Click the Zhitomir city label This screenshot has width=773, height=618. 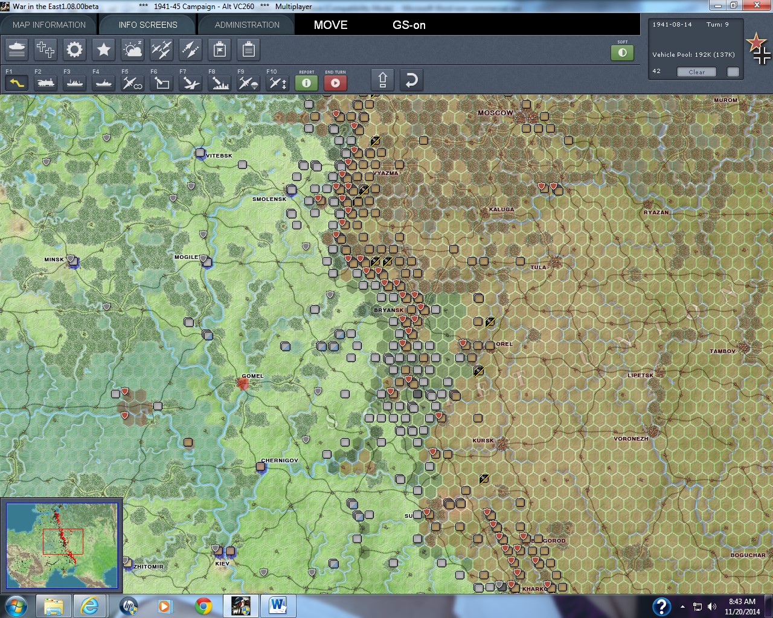pos(149,567)
